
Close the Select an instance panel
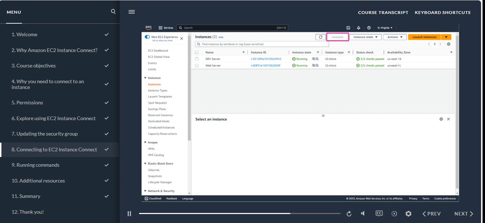(449, 119)
